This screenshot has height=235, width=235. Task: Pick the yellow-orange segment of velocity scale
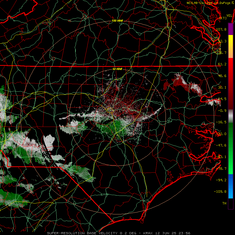[231, 46]
